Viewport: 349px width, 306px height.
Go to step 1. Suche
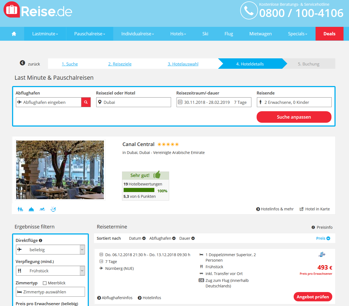click(70, 64)
